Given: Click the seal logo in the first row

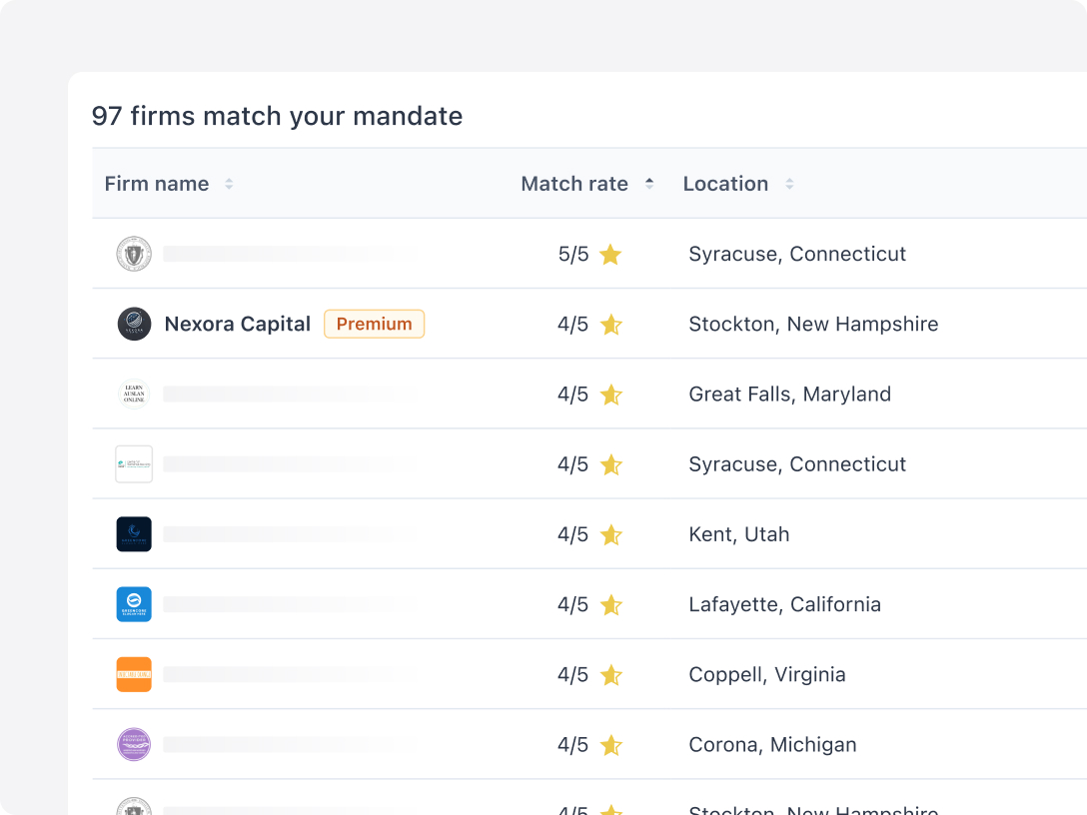Looking at the screenshot, I should [x=134, y=254].
